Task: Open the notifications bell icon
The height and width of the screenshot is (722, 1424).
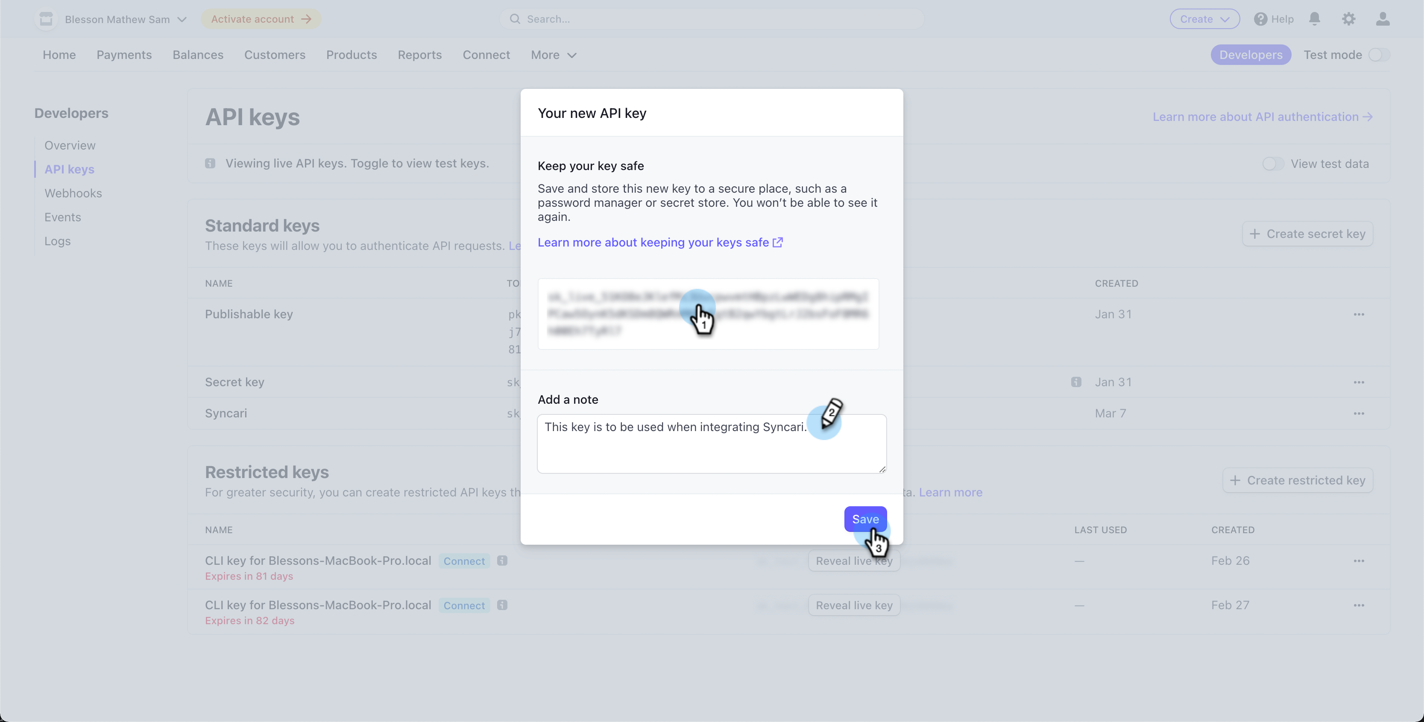Action: point(1315,19)
